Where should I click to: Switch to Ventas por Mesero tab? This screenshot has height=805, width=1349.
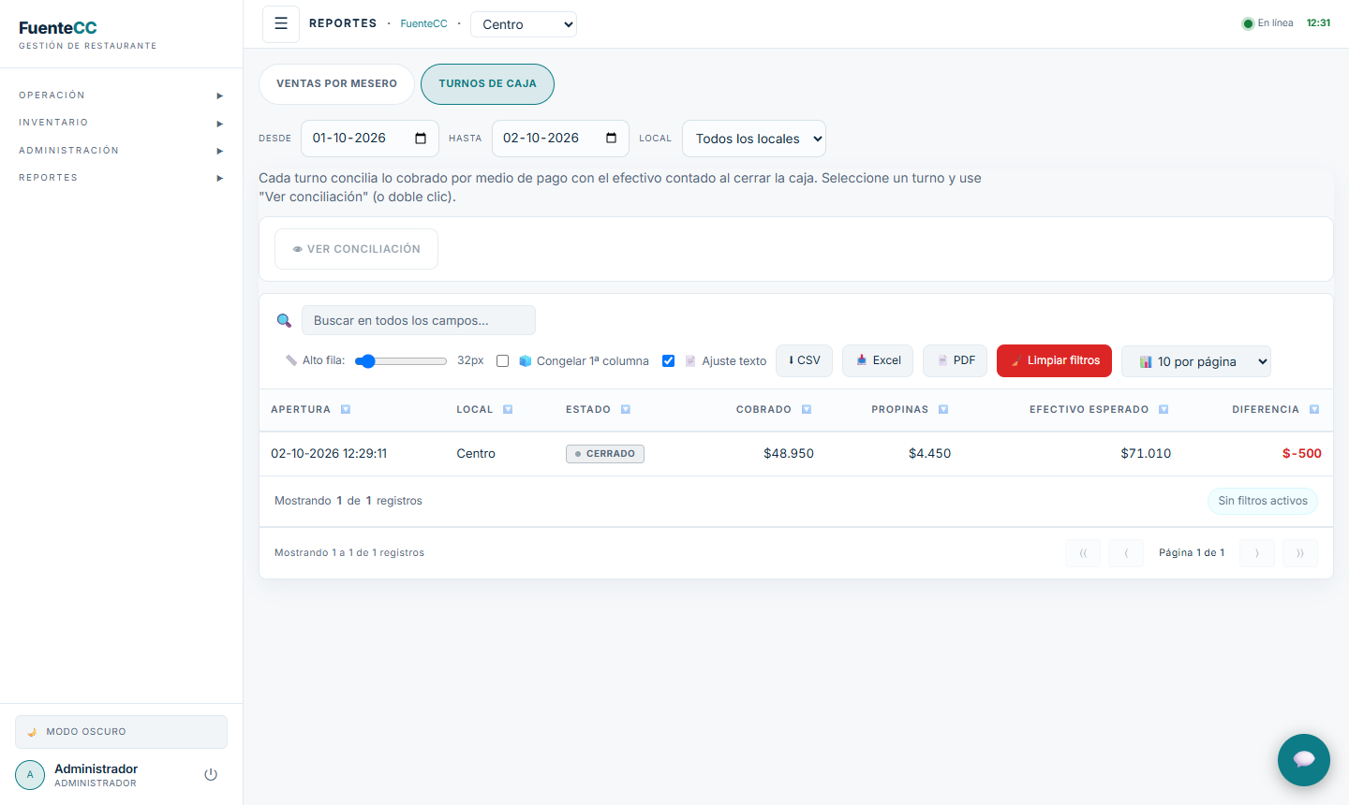(x=336, y=84)
